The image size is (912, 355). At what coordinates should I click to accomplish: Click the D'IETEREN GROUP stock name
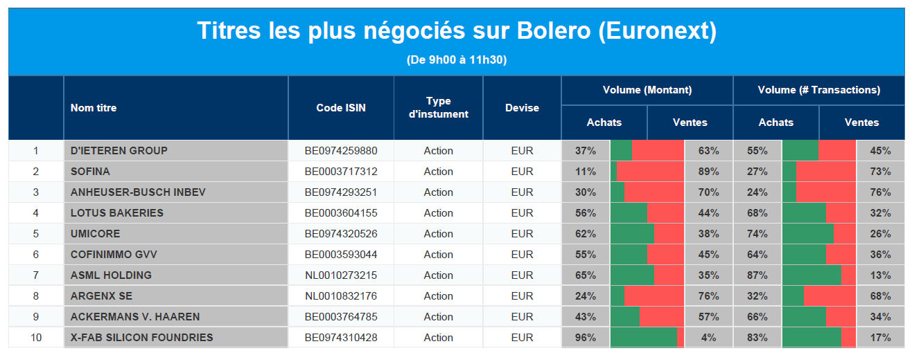point(119,151)
